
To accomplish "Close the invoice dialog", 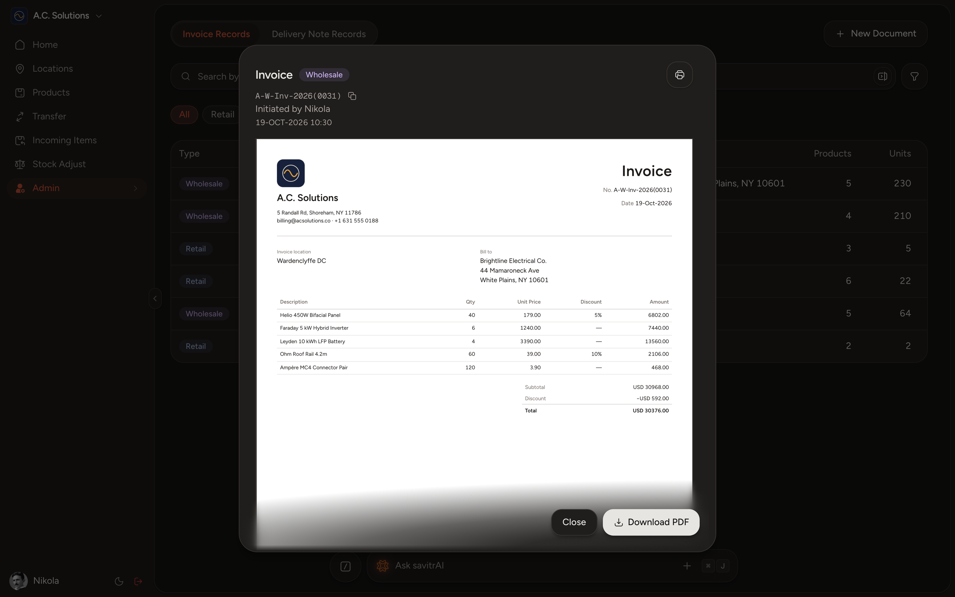I will tap(574, 522).
